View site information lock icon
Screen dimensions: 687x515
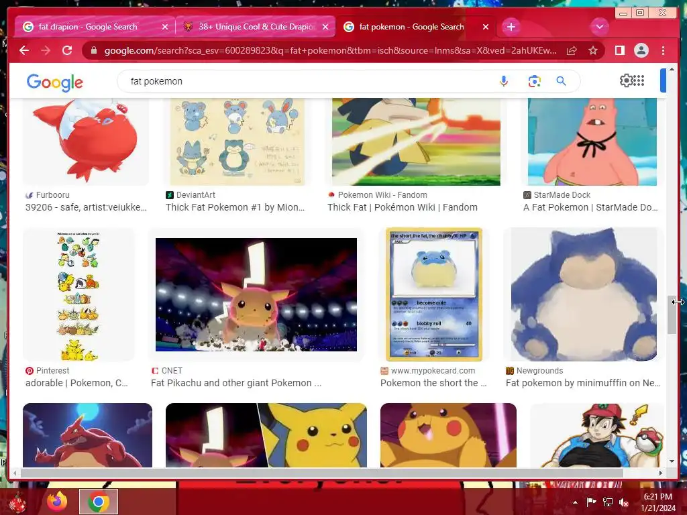coord(93,50)
